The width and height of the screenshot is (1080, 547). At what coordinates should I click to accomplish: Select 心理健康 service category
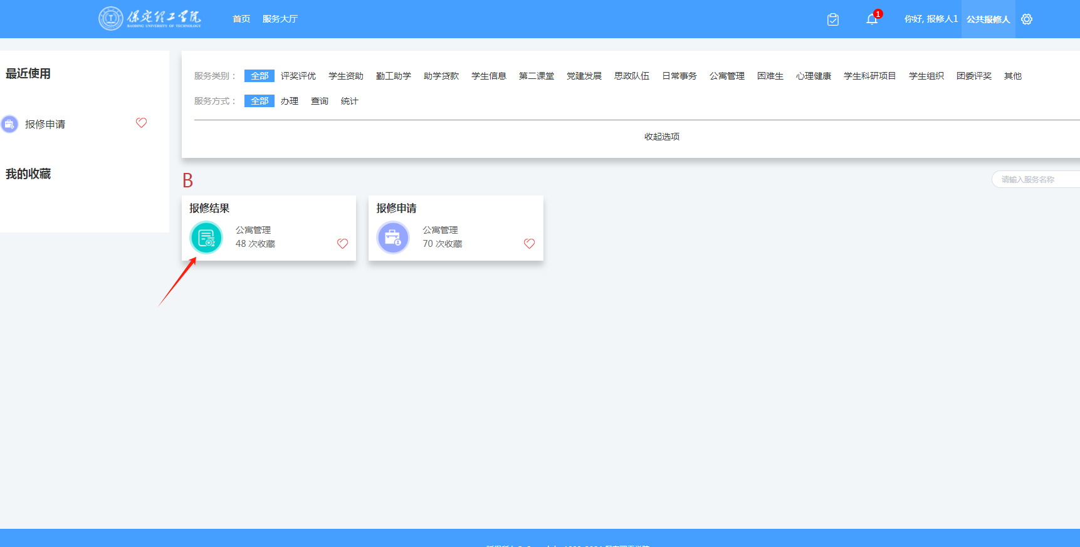tap(813, 76)
